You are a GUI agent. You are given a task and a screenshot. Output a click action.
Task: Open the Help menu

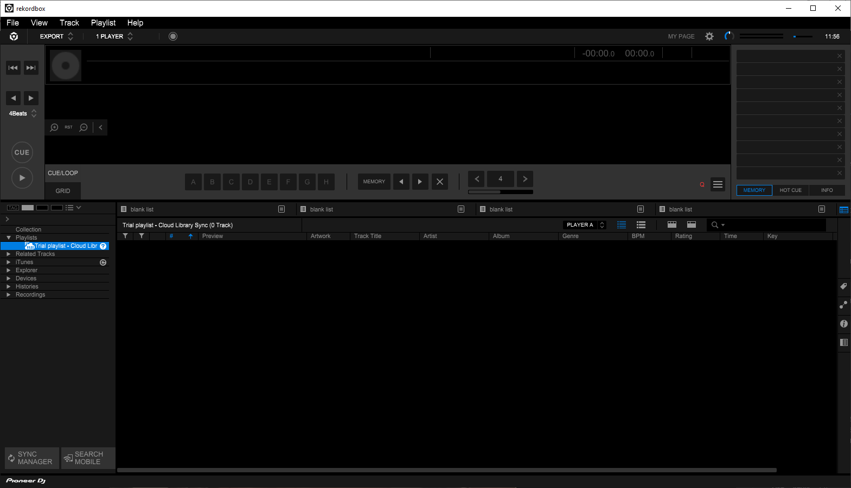(135, 23)
